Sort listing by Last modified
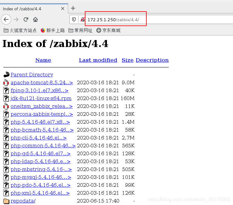Screen dimensions: 233x205 (x=98, y=60)
